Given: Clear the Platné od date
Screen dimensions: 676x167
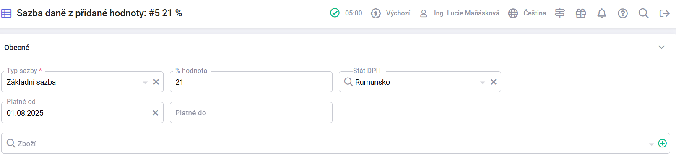Looking at the screenshot, I should click(x=155, y=113).
